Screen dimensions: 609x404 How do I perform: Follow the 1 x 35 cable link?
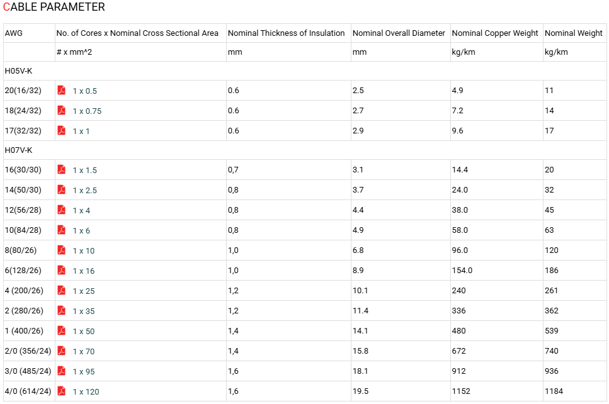(84, 311)
